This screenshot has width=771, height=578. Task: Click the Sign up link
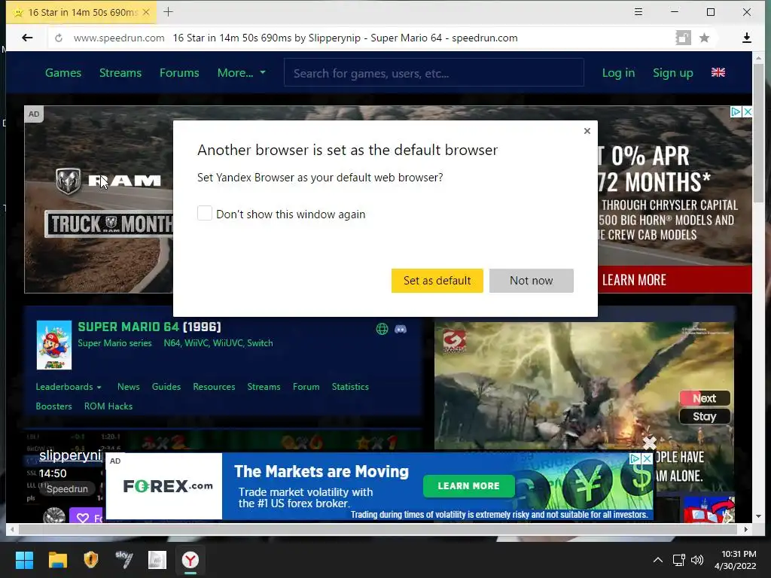coord(672,73)
